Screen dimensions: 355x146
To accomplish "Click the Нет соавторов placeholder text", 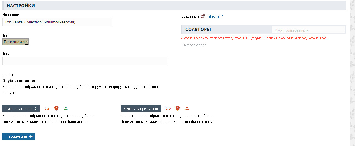I will (194, 45).
